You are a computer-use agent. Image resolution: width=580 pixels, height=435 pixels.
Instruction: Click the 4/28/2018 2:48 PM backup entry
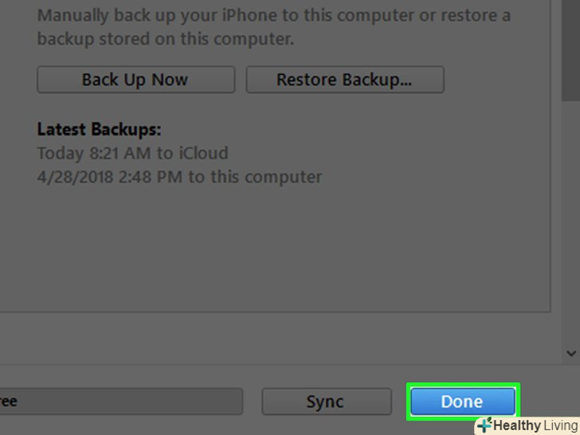pyautogui.click(x=179, y=177)
